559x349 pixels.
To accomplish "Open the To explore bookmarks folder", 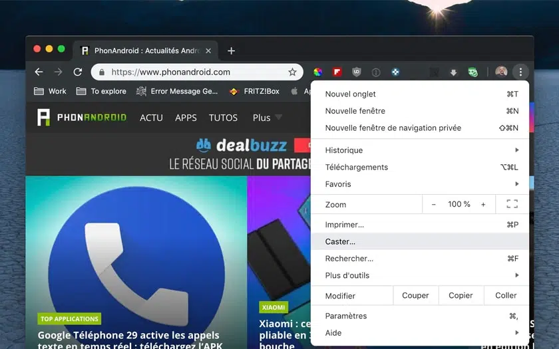I will pyautogui.click(x=101, y=91).
